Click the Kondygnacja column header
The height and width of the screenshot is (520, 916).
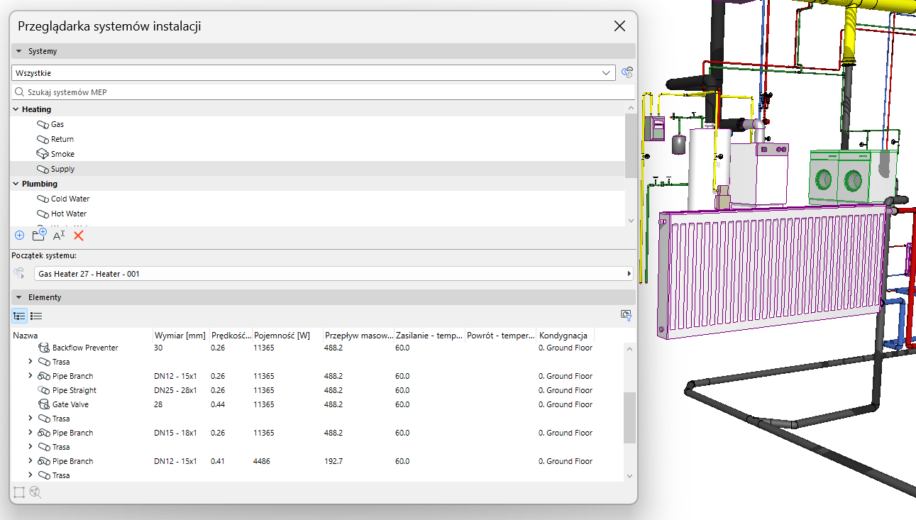pos(565,335)
